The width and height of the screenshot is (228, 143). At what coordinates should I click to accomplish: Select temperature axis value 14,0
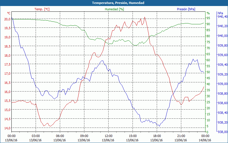pos(7,128)
